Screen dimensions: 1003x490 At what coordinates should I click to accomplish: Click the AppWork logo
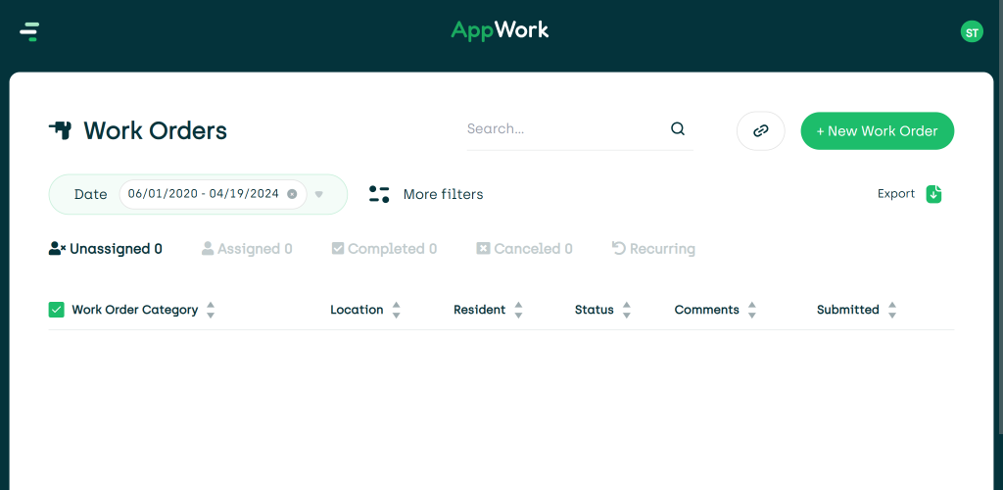500,30
